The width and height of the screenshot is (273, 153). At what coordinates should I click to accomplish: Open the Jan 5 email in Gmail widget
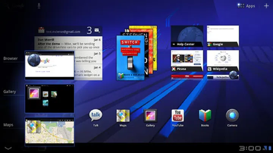click(88, 57)
